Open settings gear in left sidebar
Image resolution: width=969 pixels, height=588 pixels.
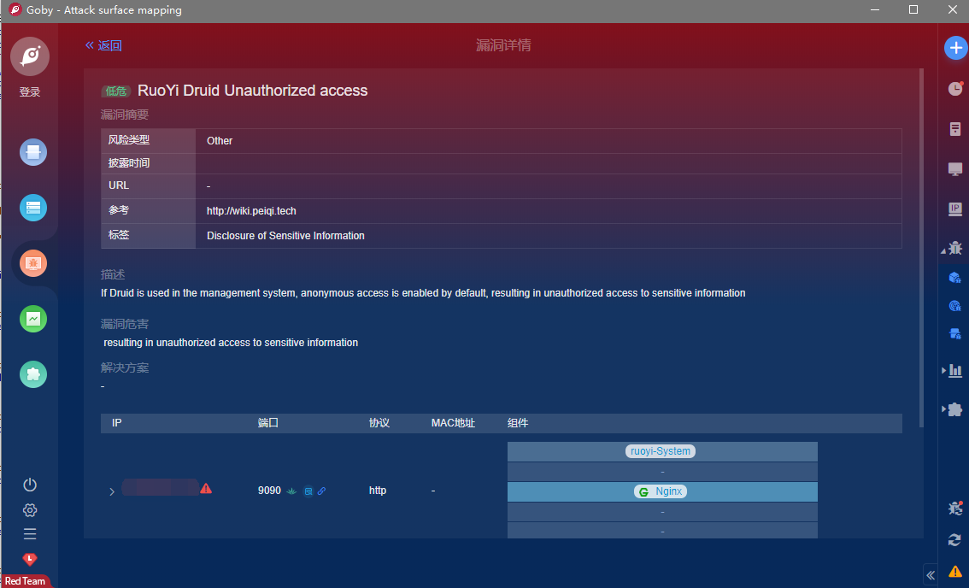(30, 510)
